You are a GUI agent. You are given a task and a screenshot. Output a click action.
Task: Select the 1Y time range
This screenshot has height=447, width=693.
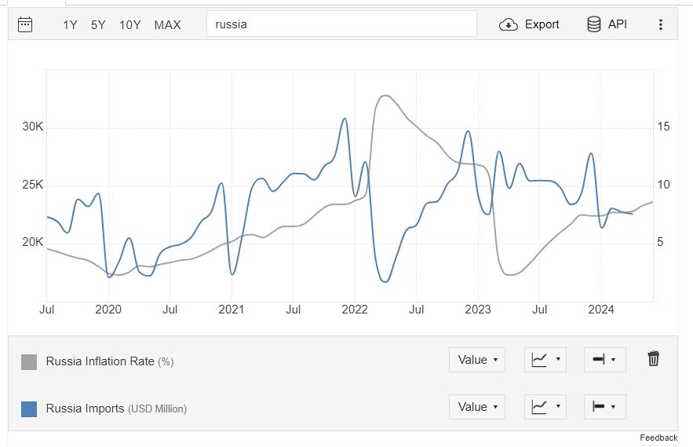[70, 25]
